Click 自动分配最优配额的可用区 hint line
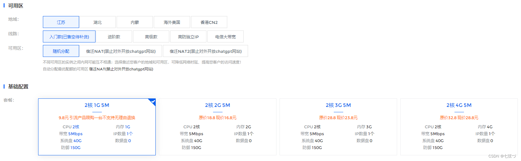Screen dimensions: 521x161 (98, 69)
